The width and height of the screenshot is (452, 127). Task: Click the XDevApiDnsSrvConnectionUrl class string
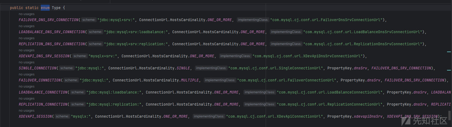[308, 56]
